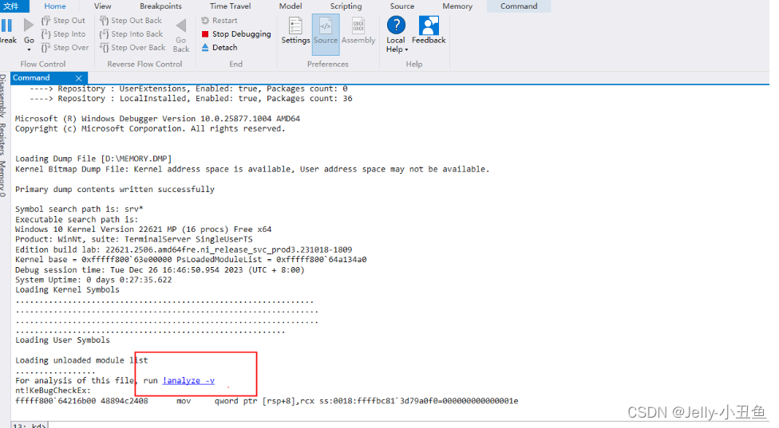This screenshot has height=428, width=779.
Task: Click Step Into Back
Action: (131, 33)
